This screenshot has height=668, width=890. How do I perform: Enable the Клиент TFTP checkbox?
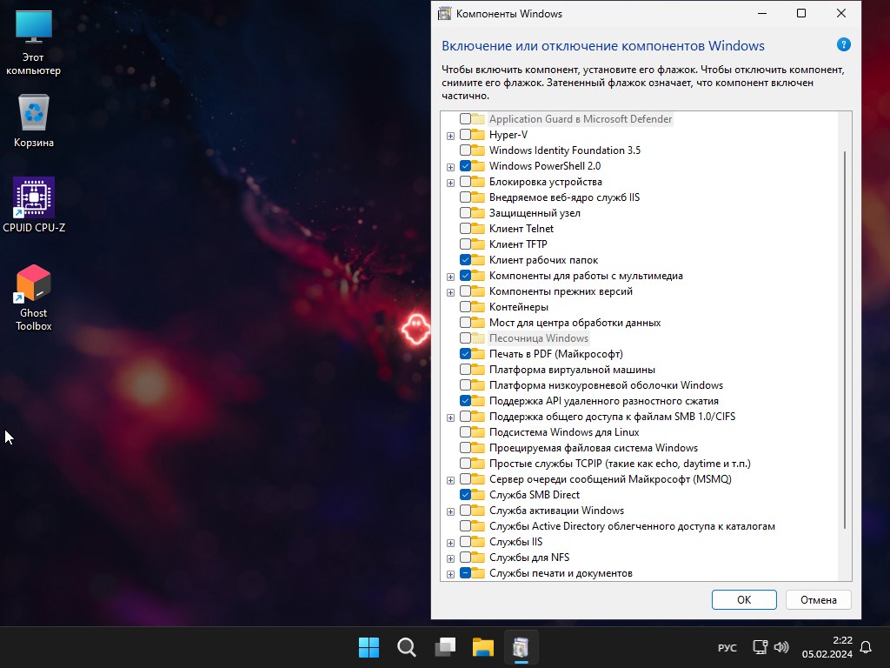(x=465, y=244)
